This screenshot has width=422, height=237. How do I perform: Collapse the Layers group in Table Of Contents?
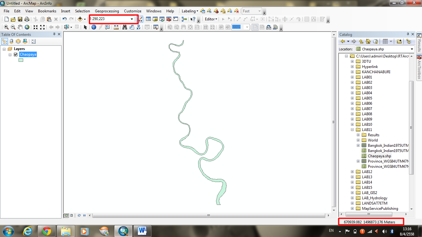coord(4,49)
